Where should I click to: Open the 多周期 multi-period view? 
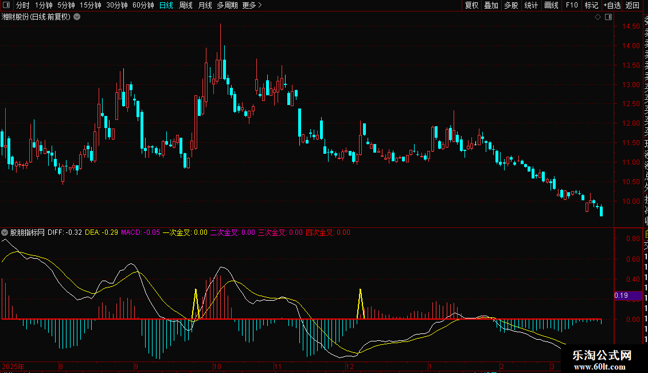(x=228, y=5)
